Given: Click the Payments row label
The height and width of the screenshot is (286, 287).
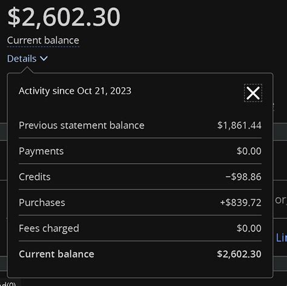Looking at the screenshot, I should click(41, 151).
